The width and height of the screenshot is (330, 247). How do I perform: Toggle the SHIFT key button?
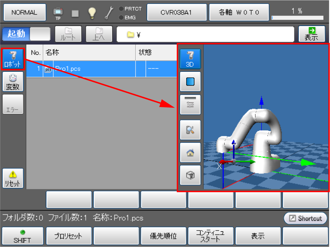point(22,236)
